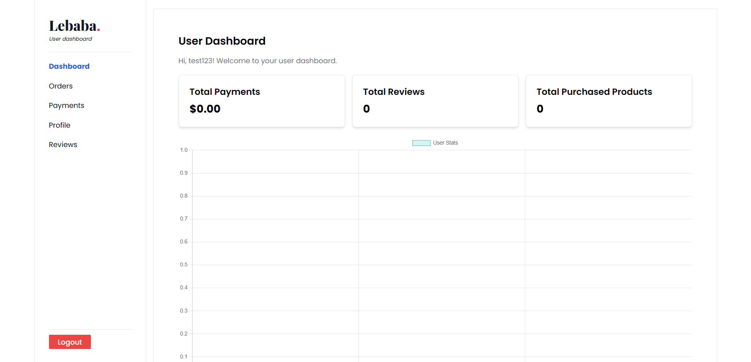The image size is (751, 362).
Task: Click the User Dashboard page heading
Action: (222, 41)
